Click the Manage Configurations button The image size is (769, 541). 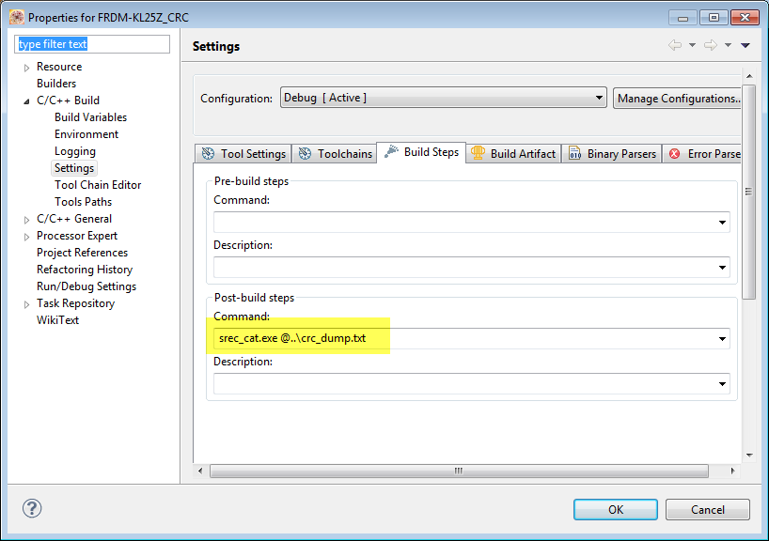pos(678,98)
